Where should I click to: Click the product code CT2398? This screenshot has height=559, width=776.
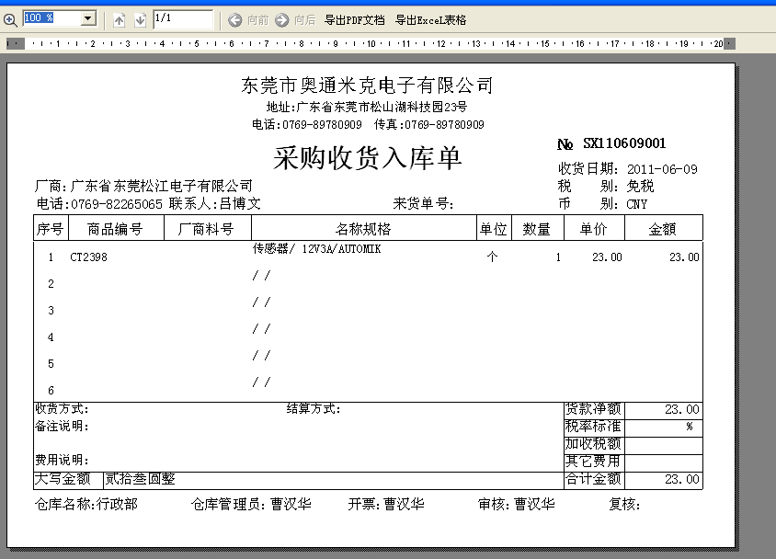point(88,257)
